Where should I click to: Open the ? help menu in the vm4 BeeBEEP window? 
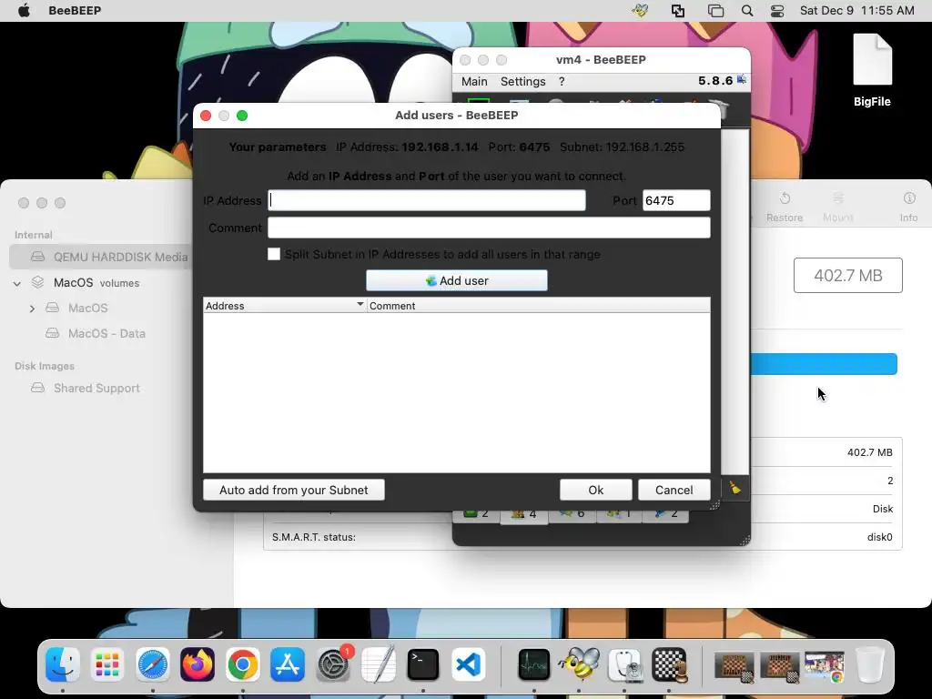point(561,81)
